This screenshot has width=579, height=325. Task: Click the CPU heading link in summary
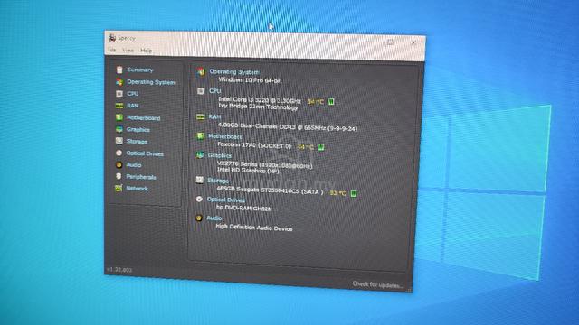215,90
